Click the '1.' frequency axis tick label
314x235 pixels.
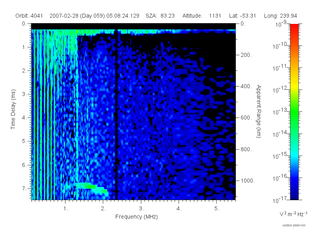66,209
